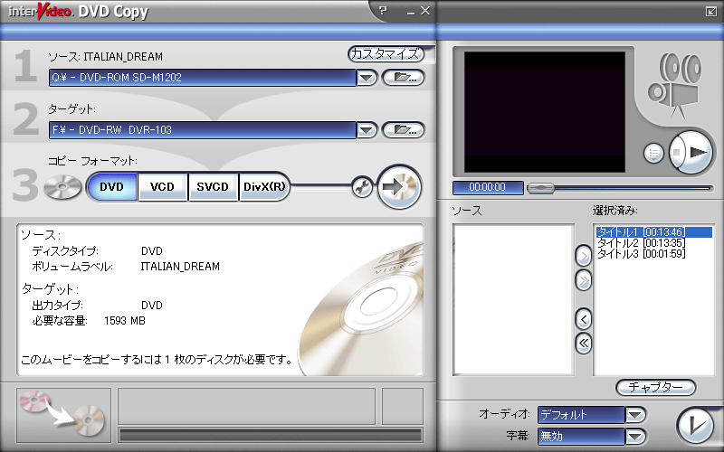Move one title to selected list
The width and height of the screenshot is (724, 452).
click(584, 256)
